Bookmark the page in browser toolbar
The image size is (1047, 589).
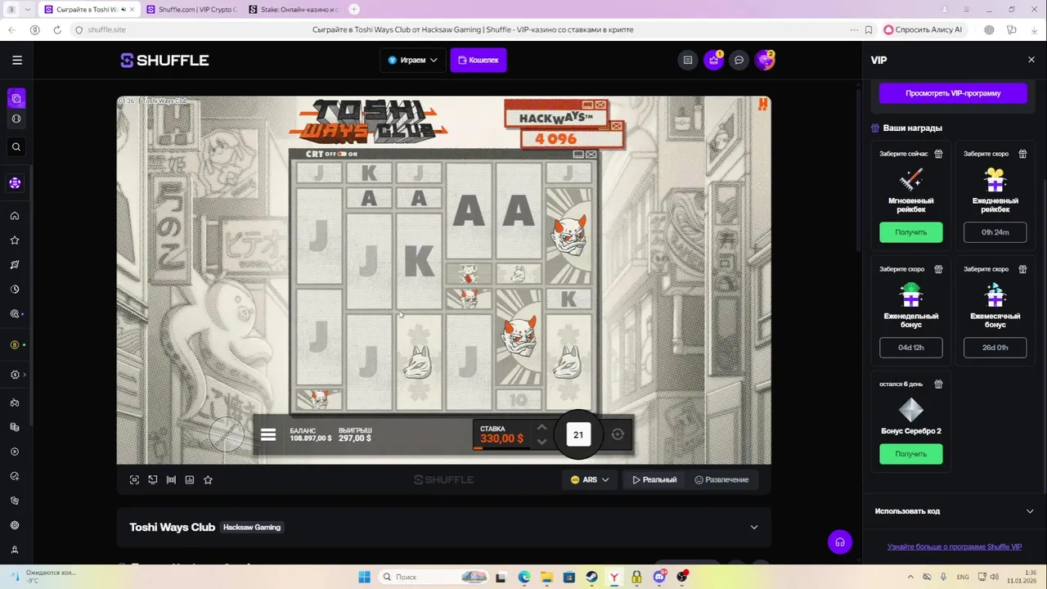tap(868, 29)
